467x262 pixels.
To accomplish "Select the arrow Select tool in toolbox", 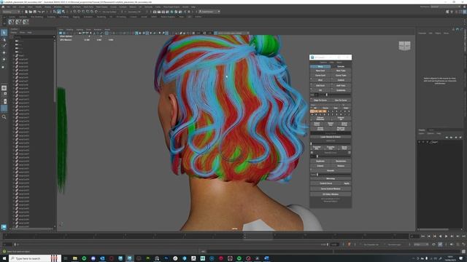I will tap(4, 32).
